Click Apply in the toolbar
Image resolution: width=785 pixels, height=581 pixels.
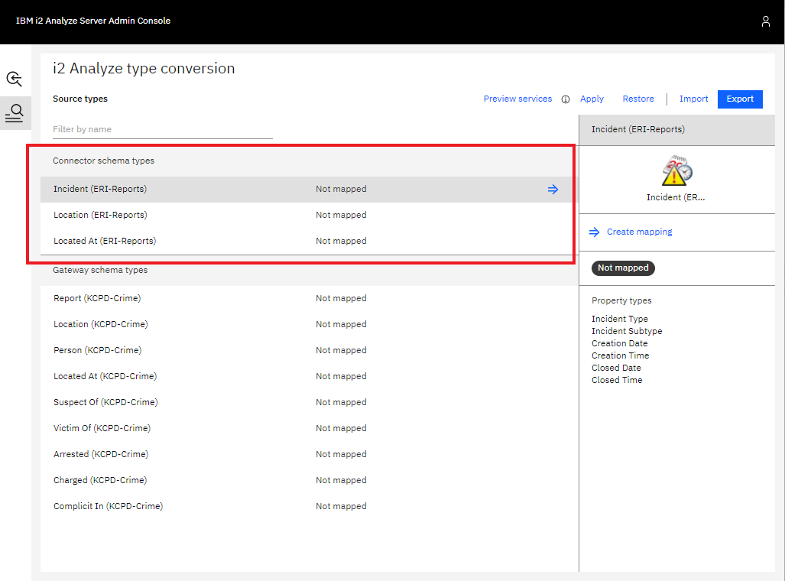(x=592, y=99)
